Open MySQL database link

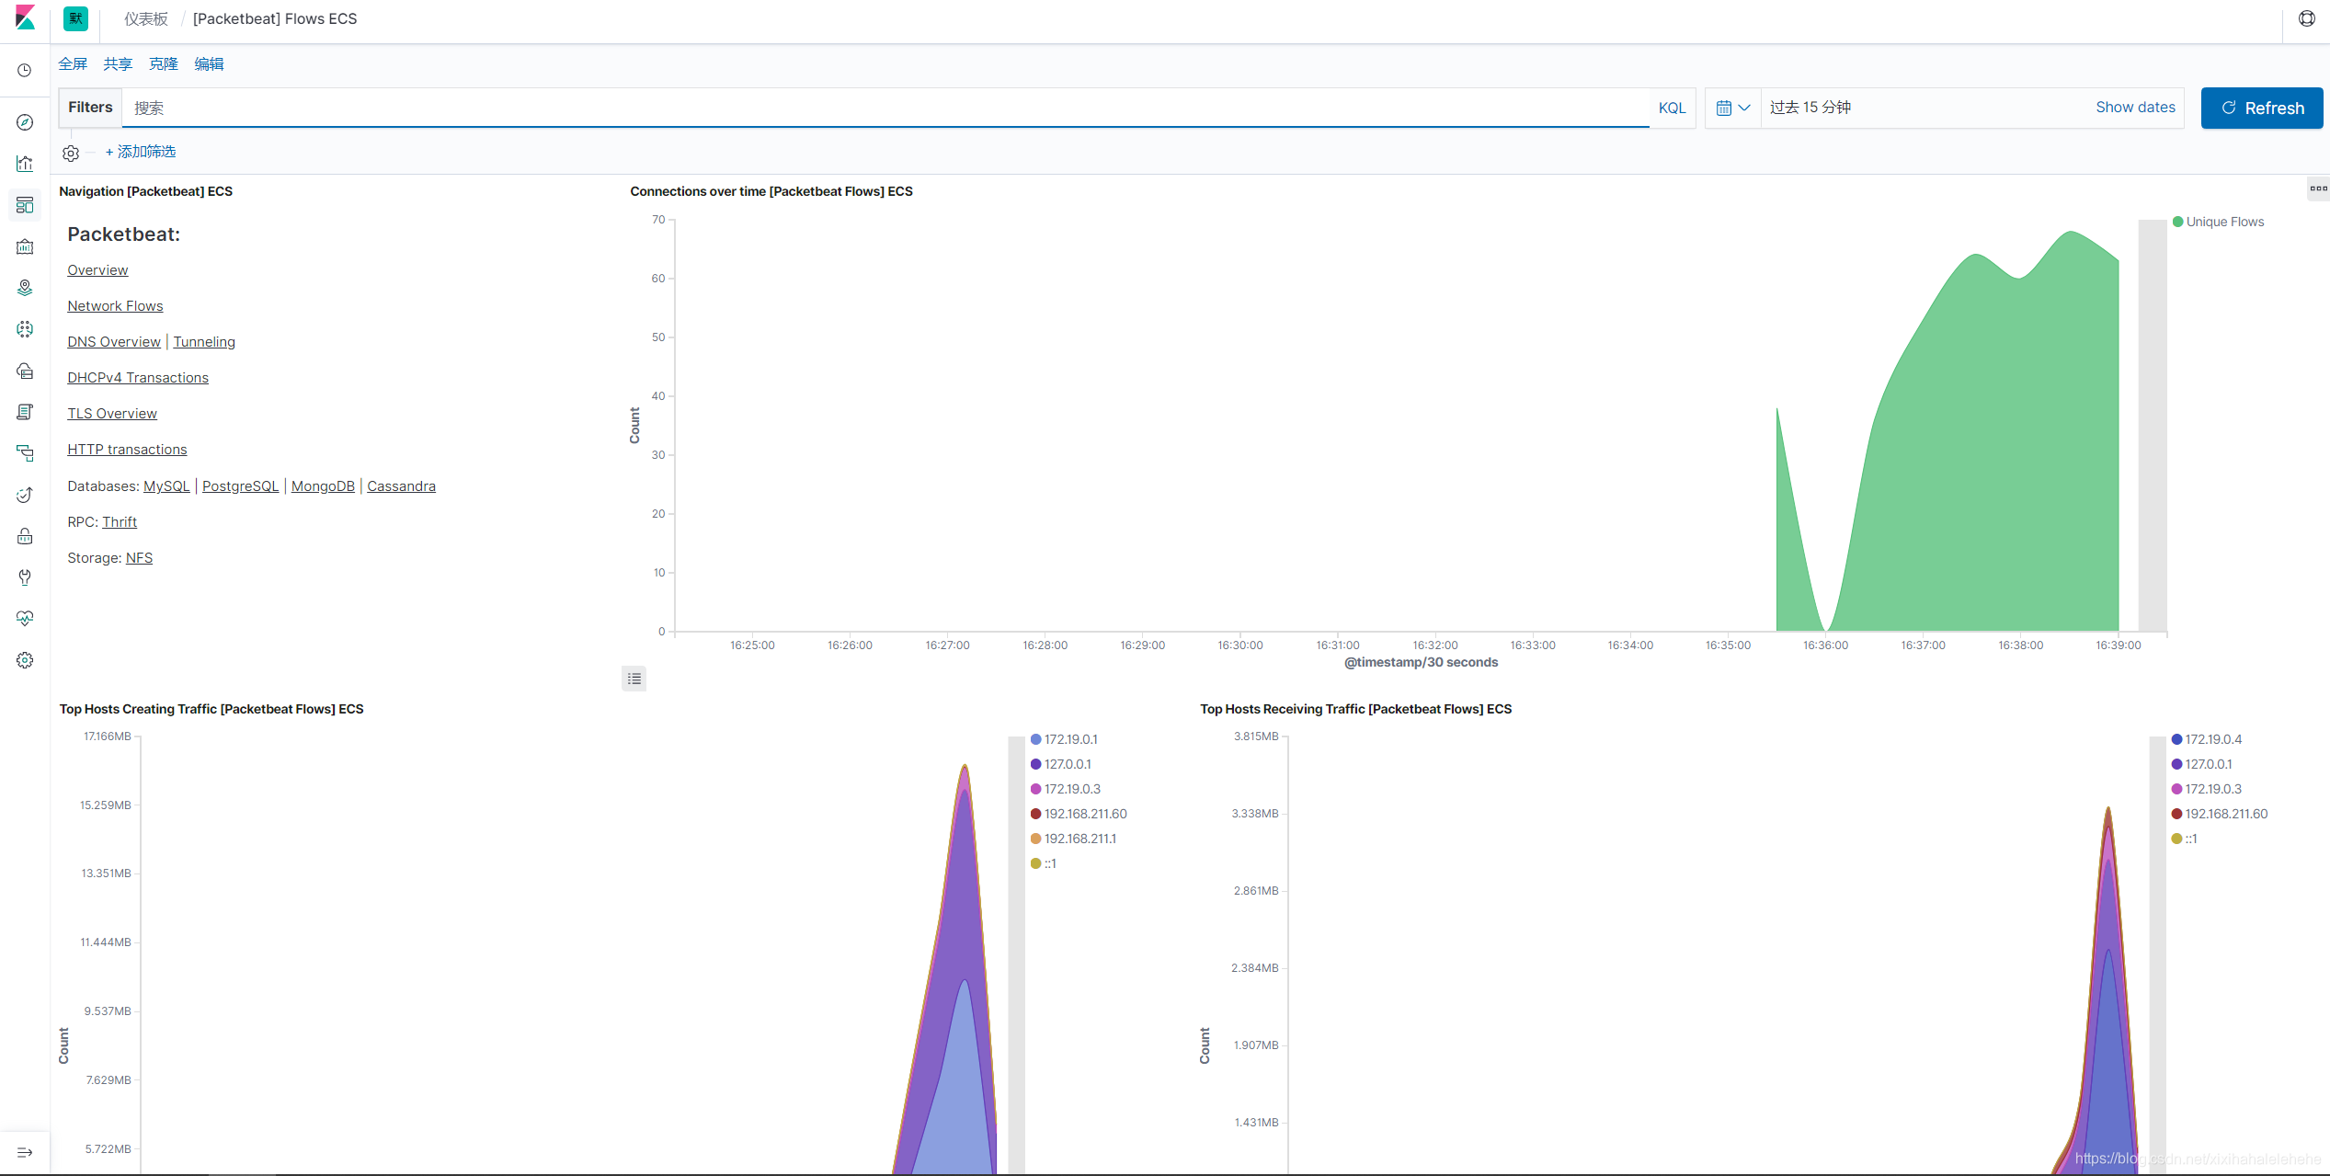pyautogui.click(x=166, y=485)
